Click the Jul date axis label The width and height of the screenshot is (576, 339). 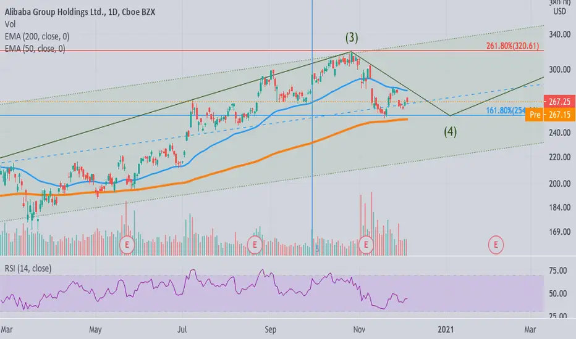click(182, 330)
